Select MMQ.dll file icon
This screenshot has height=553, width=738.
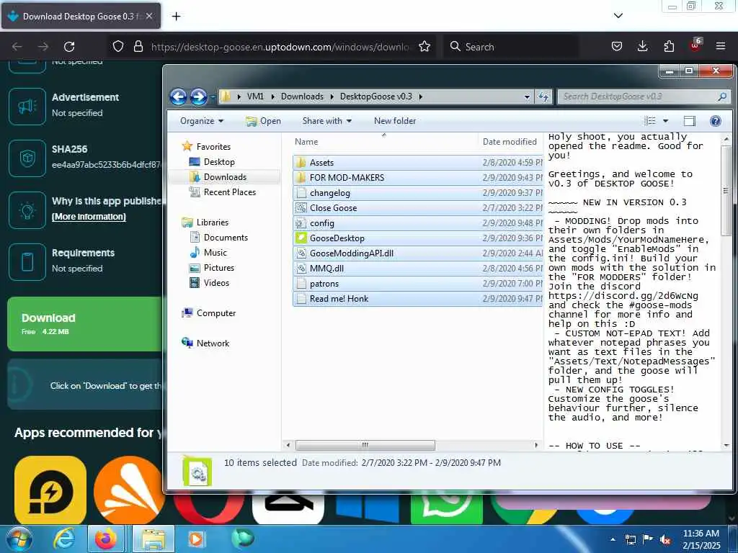point(301,268)
